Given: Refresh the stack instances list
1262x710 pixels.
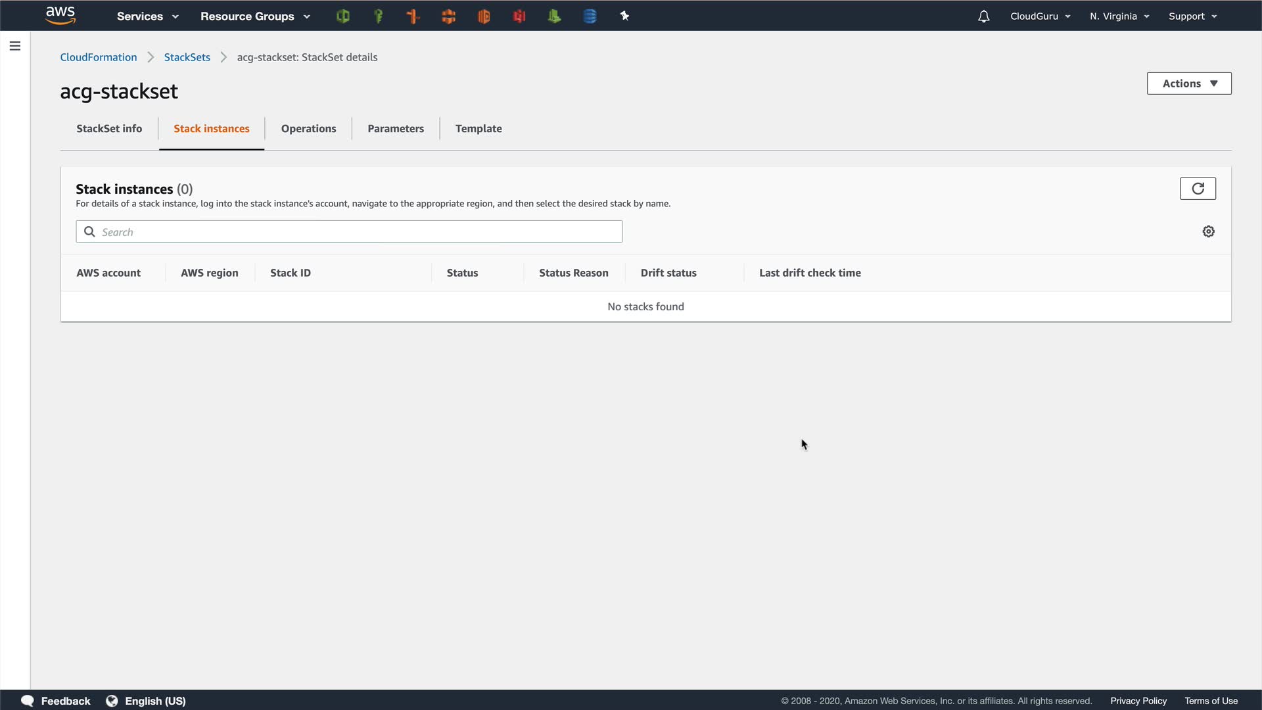Looking at the screenshot, I should click(1197, 189).
